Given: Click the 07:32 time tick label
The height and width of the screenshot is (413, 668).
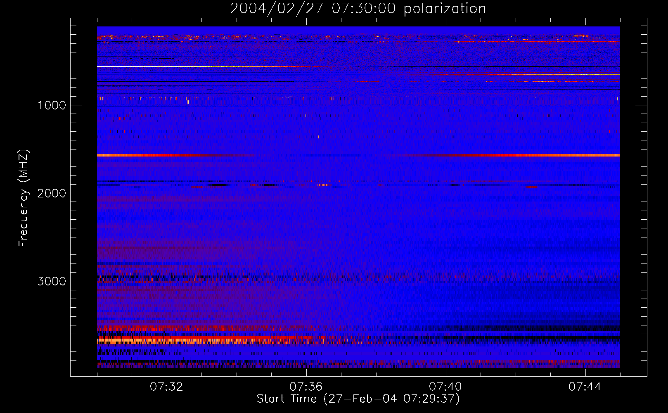Looking at the screenshot, I should [166, 387].
